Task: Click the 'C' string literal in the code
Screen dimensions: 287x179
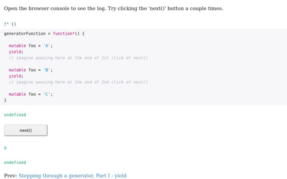Action: [47, 94]
